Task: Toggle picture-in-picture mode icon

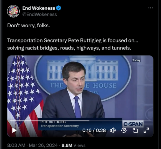Action: click(135, 130)
